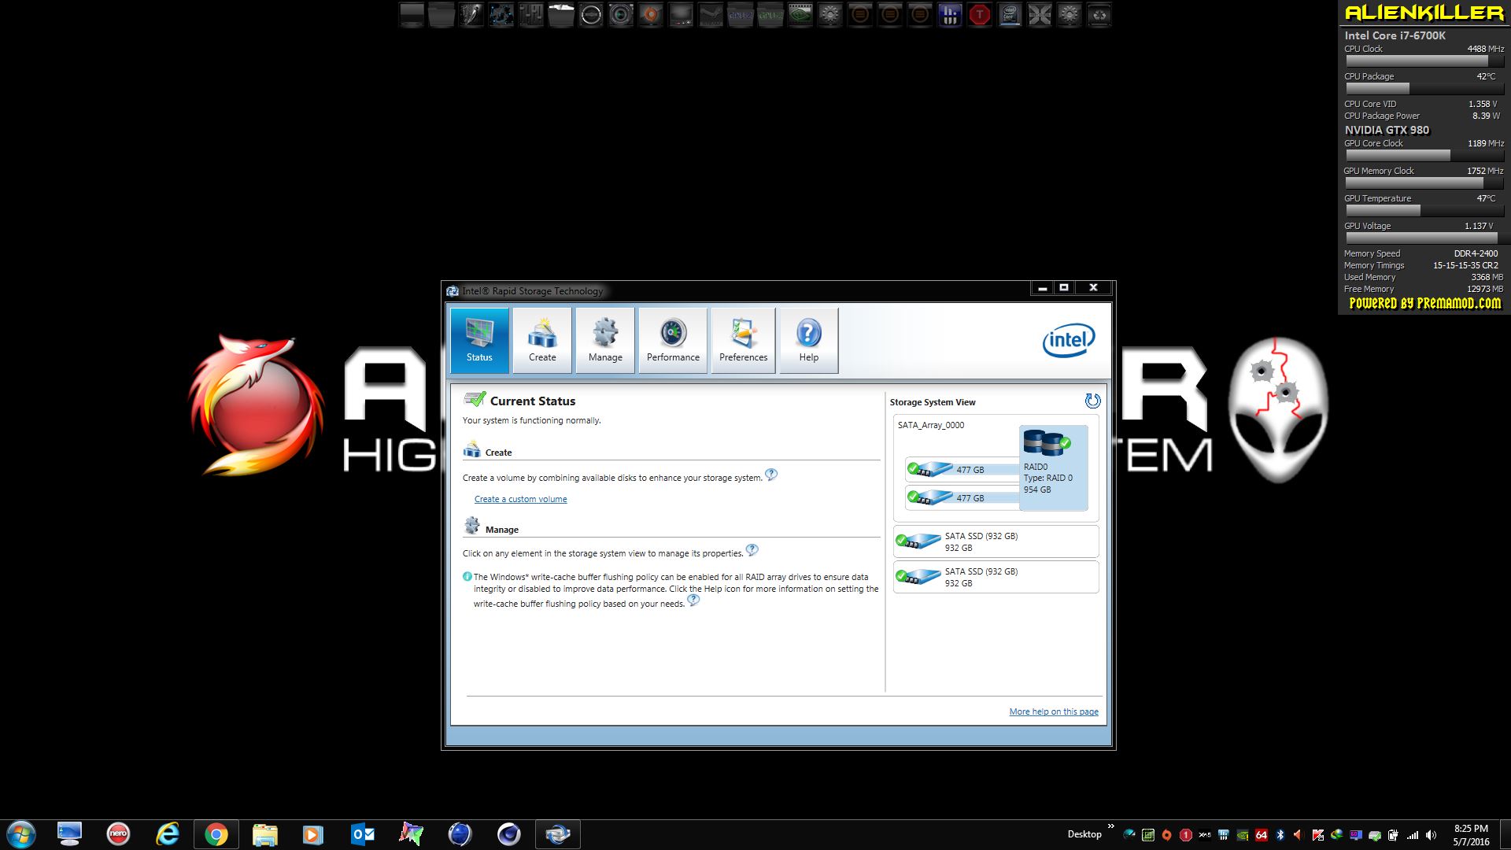
Task: Open the Create toolbar icon
Action: pyautogui.click(x=542, y=340)
